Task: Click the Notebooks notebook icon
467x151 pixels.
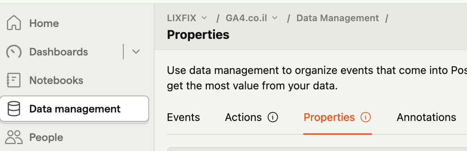Action: 14,80
